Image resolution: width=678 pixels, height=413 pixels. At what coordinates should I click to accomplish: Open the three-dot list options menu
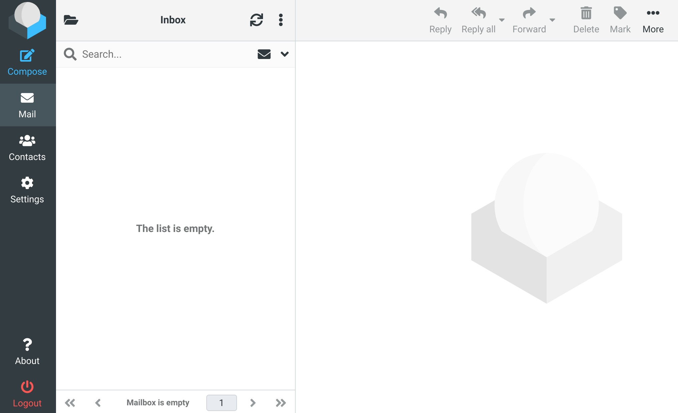pos(281,20)
